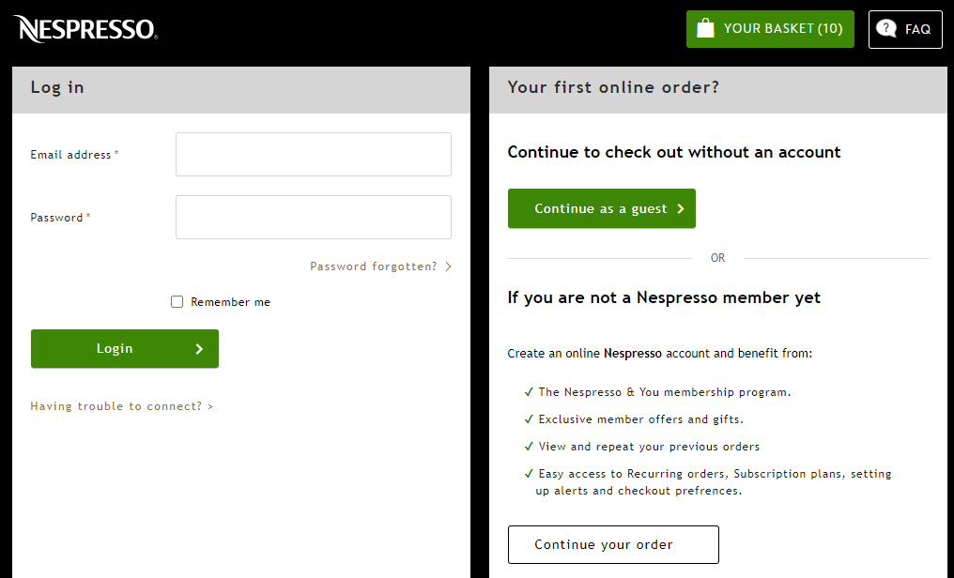
Task: Open the FAQ page
Action: point(905,29)
